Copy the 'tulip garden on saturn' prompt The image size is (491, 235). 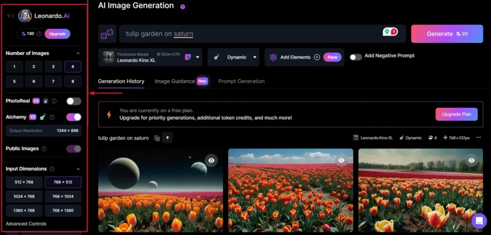(x=157, y=138)
